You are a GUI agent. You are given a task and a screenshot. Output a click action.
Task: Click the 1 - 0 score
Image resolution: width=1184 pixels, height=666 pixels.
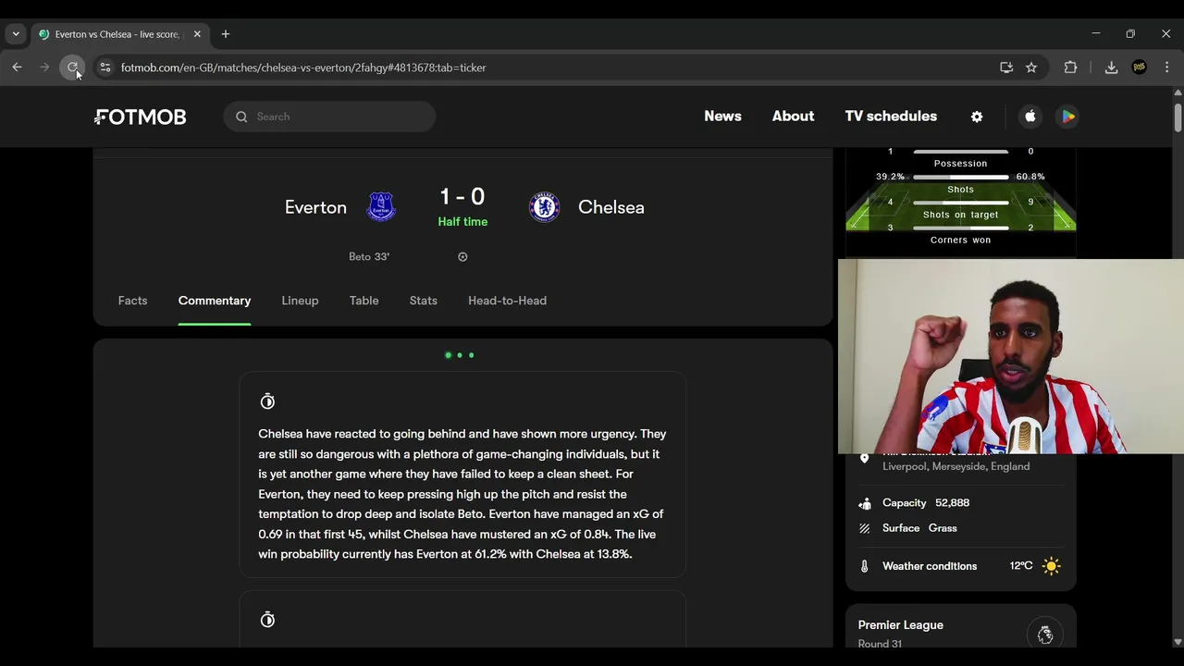point(462,196)
